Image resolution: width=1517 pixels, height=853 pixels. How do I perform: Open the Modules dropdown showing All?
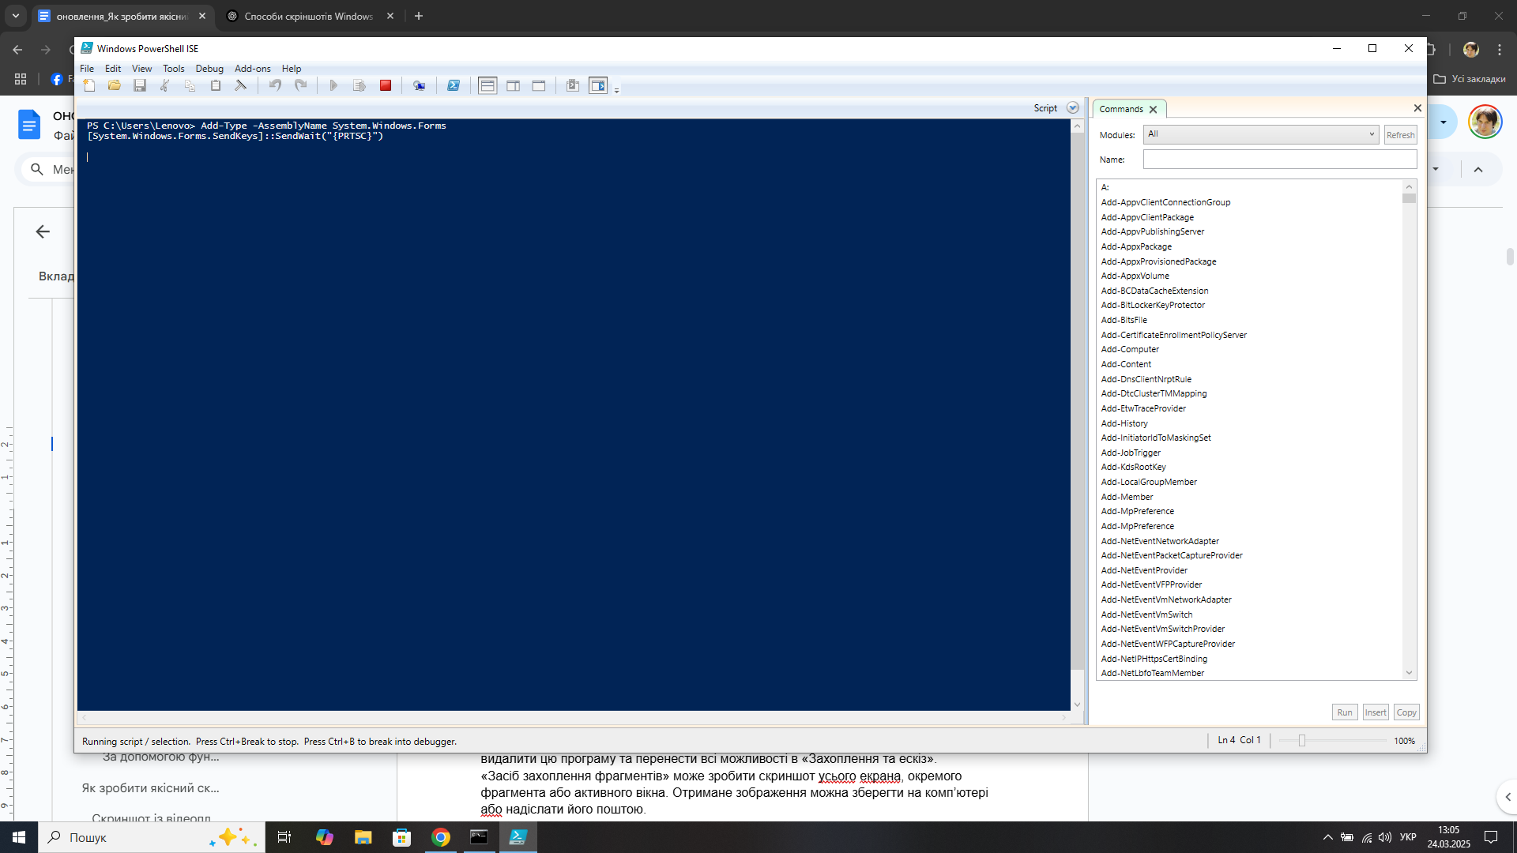pos(1261,134)
